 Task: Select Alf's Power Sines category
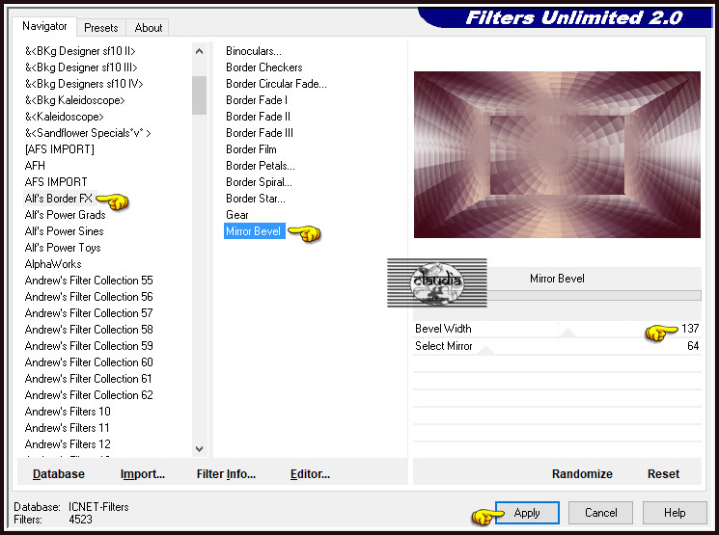pos(65,231)
